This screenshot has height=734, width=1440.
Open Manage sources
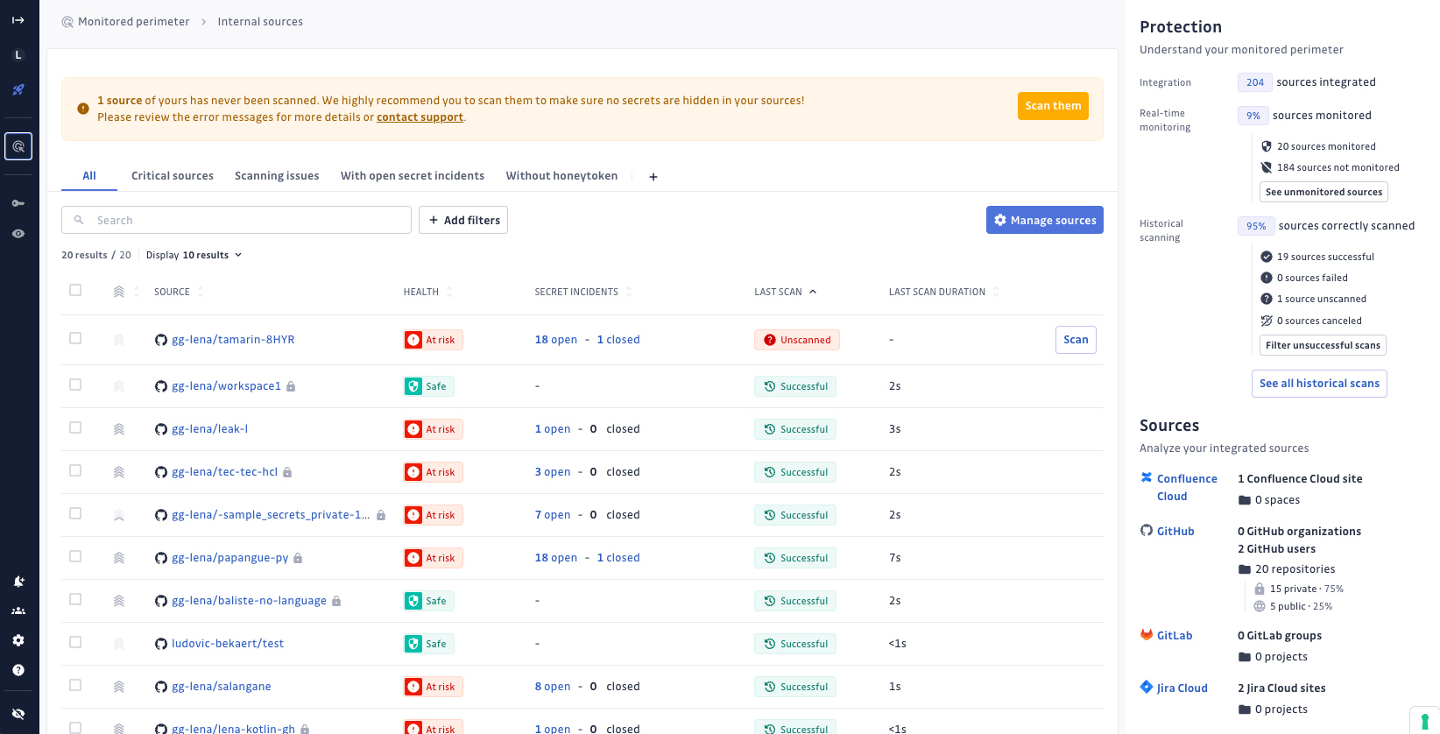click(1045, 220)
